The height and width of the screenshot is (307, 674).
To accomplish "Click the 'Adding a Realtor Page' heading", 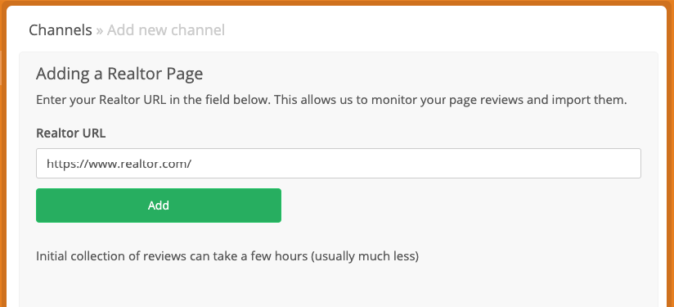I will pyautogui.click(x=119, y=74).
